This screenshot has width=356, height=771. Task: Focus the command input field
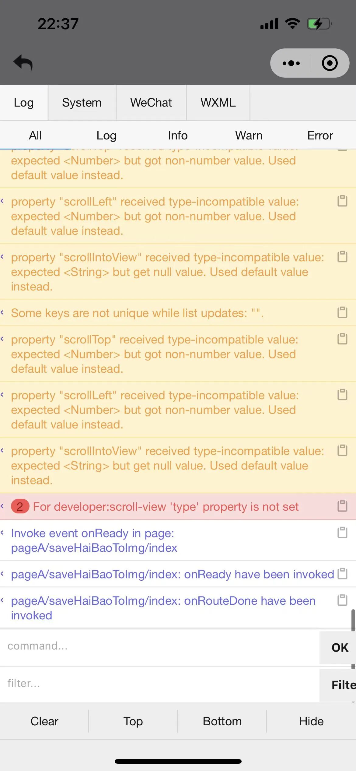point(158,646)
